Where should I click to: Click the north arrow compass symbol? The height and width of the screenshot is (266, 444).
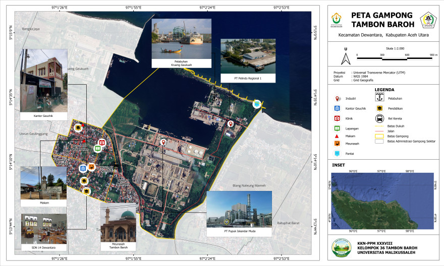click(x=345, y=59)
